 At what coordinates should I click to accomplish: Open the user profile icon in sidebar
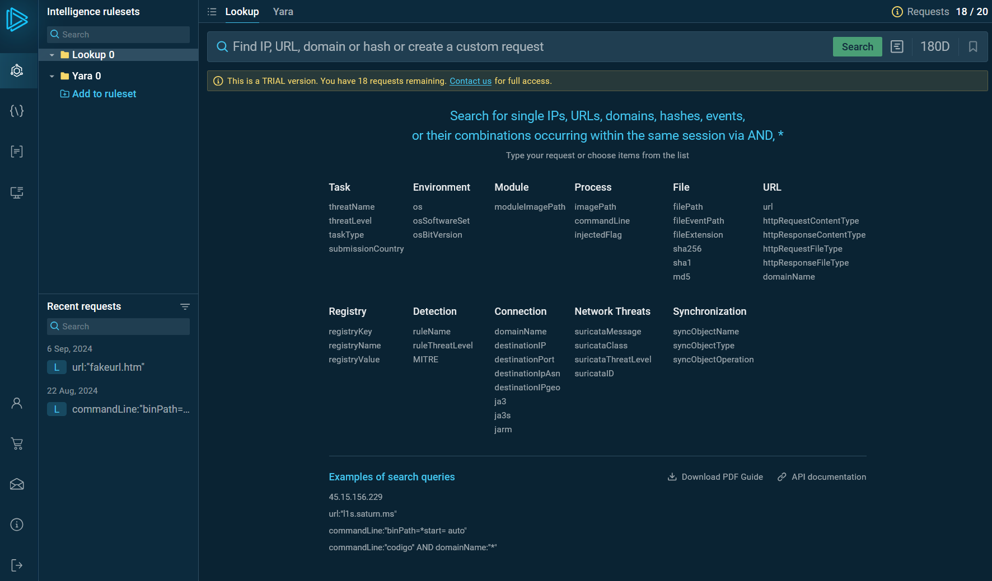tap(17, 403)
